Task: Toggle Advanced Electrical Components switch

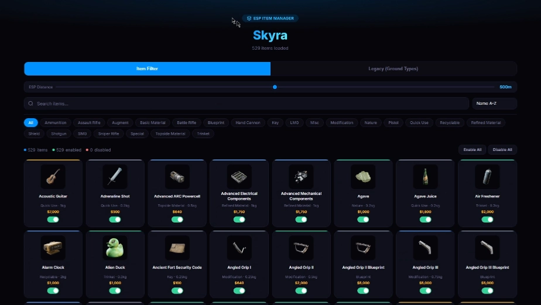Action: pyautogui.click(x=239, y=220)
